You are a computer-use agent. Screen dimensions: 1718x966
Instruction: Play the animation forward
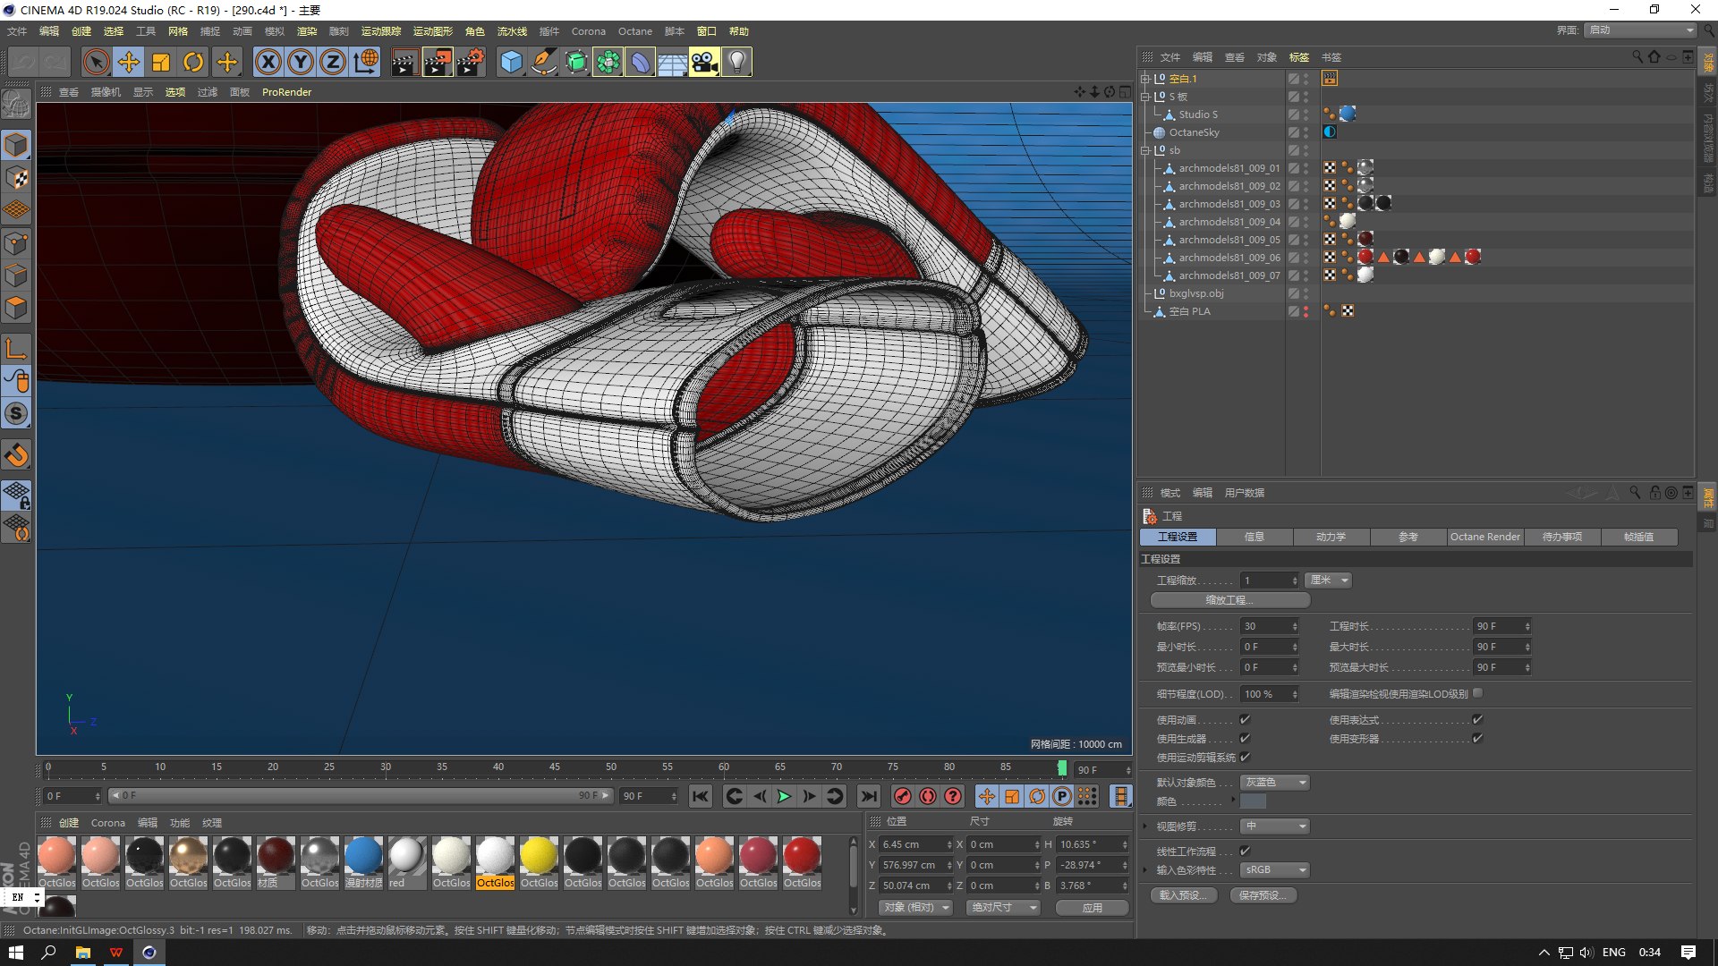[x=784, y=796]
